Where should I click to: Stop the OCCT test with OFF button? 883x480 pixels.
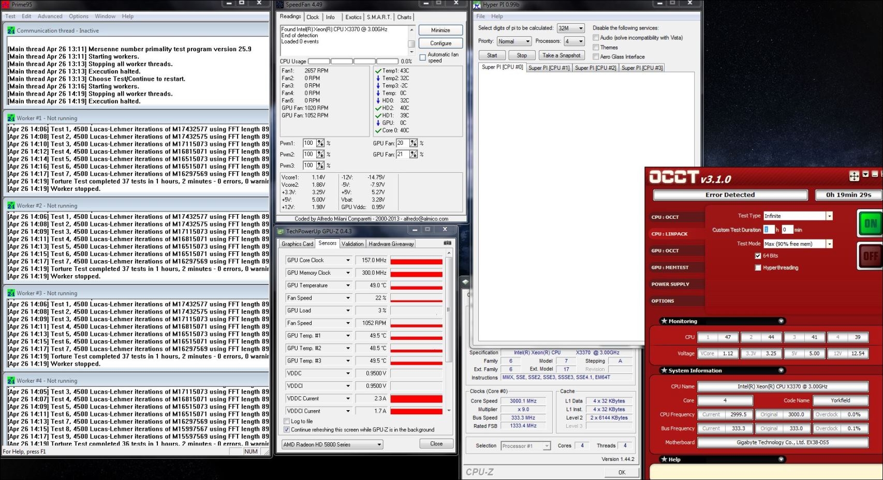coord(870,256)
